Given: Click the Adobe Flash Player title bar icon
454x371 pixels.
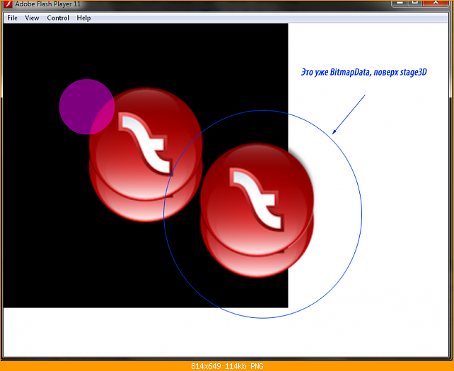Looking at the screenshot, I should pyautogui.click(x=8, y=4).
